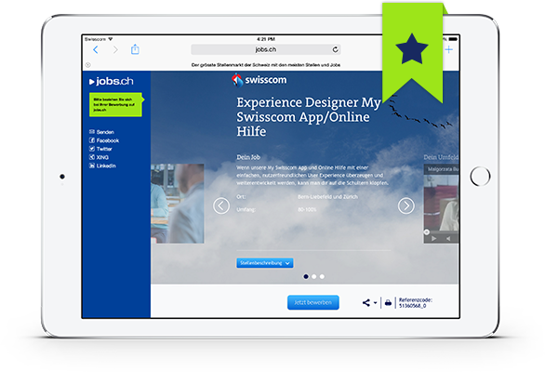Select the third carousel dot
The image size is (545, 372).
click(322, 277)
